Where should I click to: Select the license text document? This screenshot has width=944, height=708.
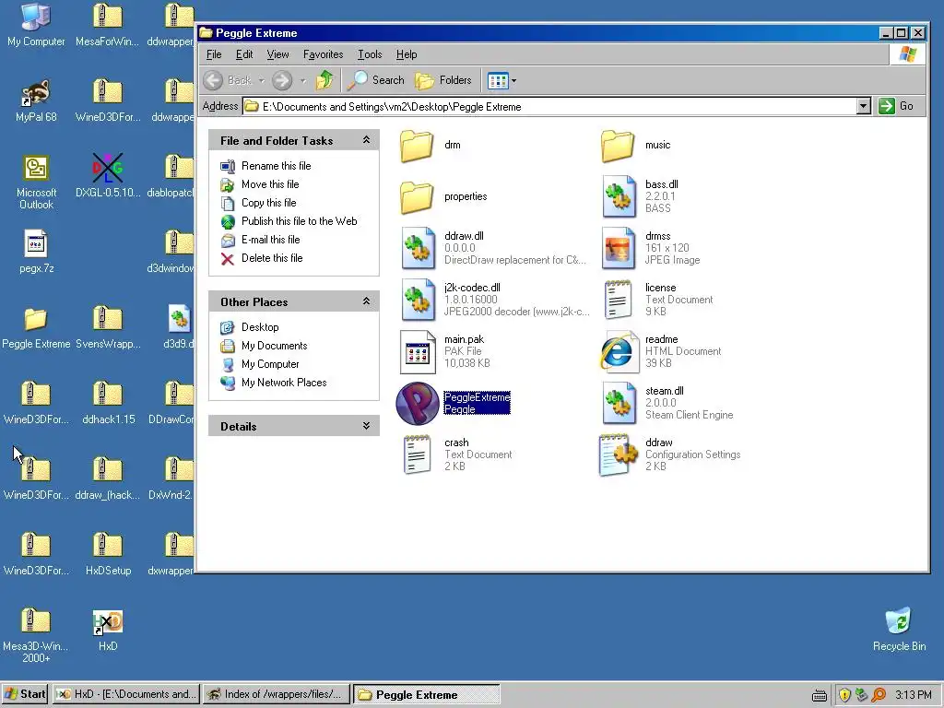[x=619, y=300]
